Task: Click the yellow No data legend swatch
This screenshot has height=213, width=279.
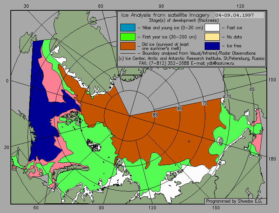Action: click(212, 37)
